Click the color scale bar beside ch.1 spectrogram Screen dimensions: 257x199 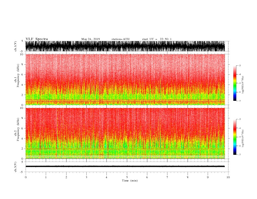pos(235,83)
